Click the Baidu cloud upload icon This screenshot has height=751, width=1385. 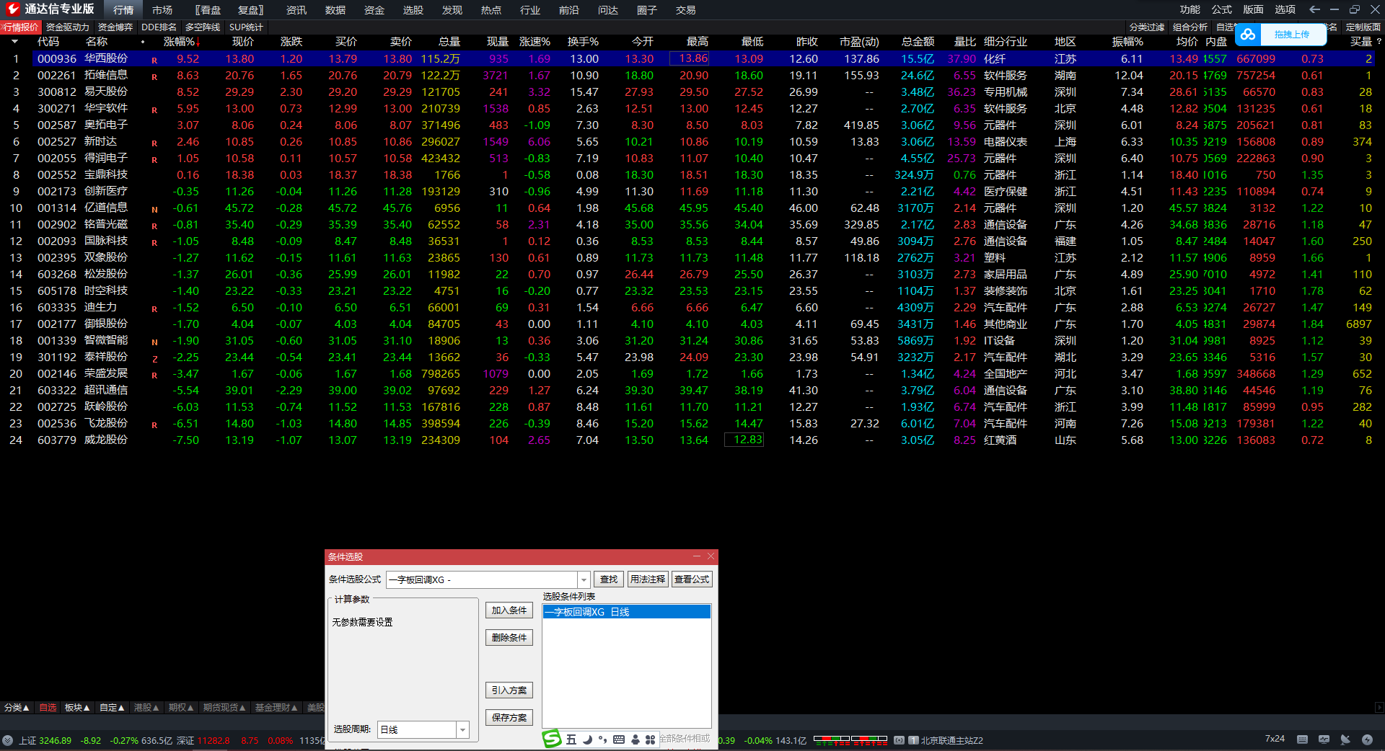(1248, 35)
